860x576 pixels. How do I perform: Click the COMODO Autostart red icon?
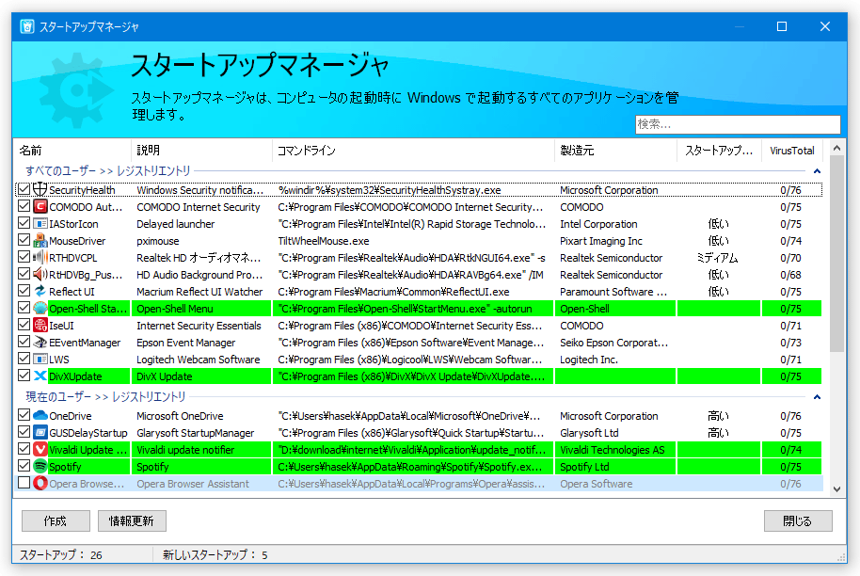(40, 206)
